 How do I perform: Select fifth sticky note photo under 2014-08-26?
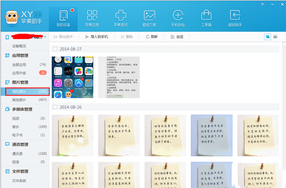[258, 135]
